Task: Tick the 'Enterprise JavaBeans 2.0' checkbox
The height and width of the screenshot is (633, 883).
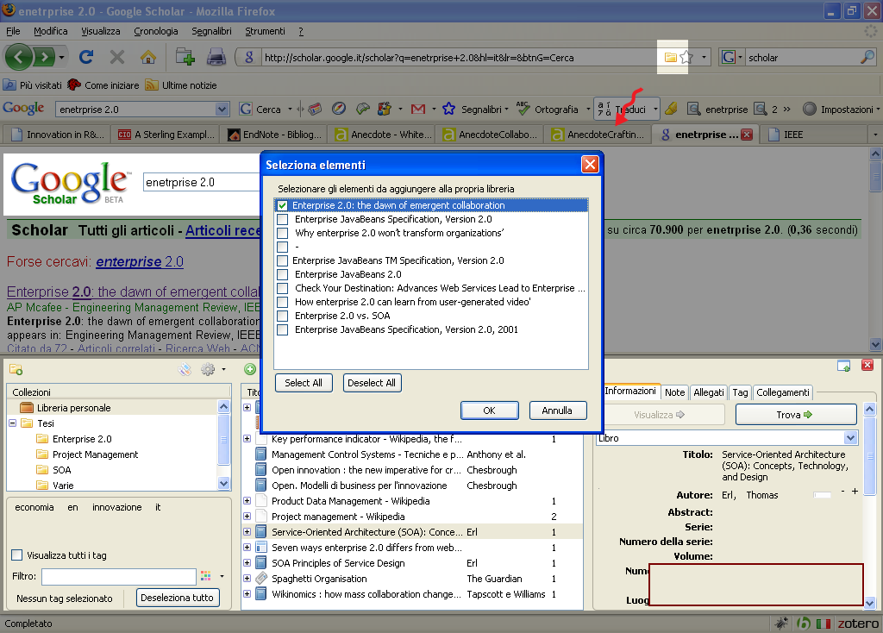Action: 282,274
